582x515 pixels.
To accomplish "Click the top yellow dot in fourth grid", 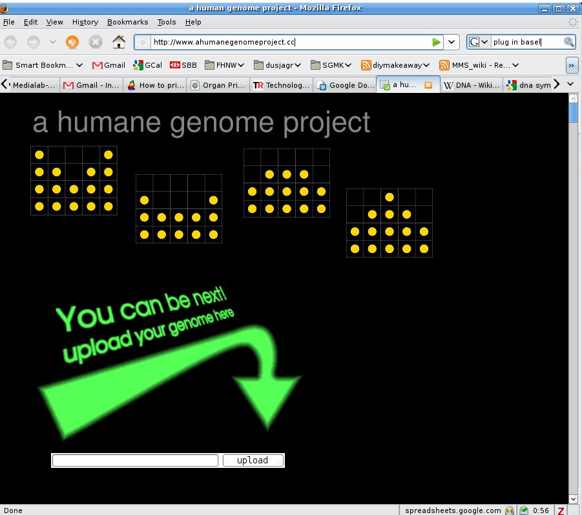I will click(x=389, y=197).
